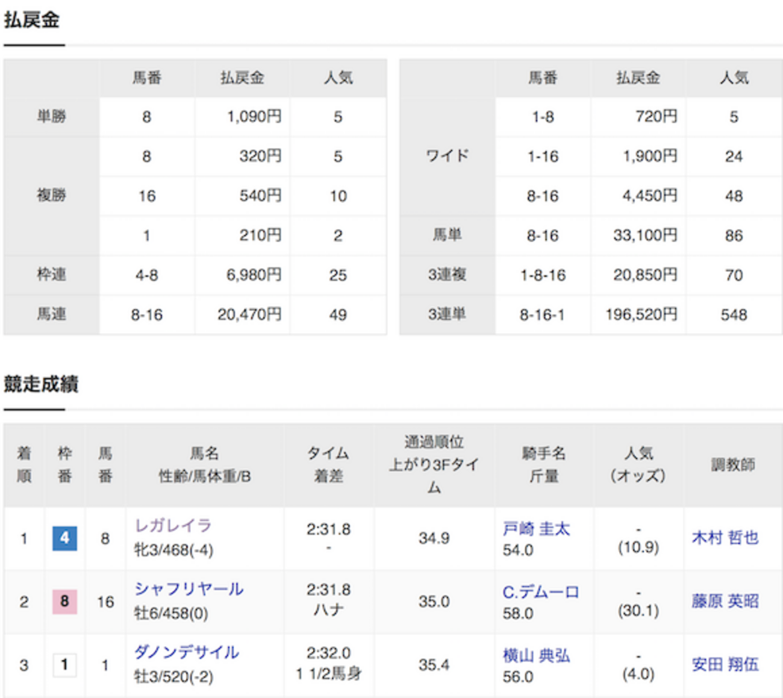Click the 馬連 combination 8-16 cell
783x698 pixels.
click(x=148, y=314)
